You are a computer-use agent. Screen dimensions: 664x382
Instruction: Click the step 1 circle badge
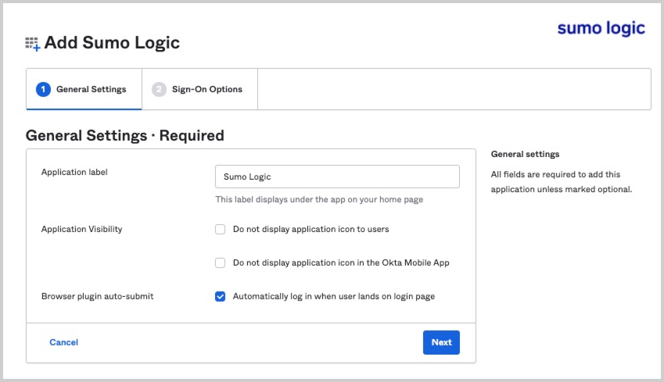tap(43, 89)
